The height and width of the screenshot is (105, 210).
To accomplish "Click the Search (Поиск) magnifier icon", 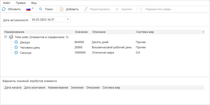I will [x=41, y=9].
